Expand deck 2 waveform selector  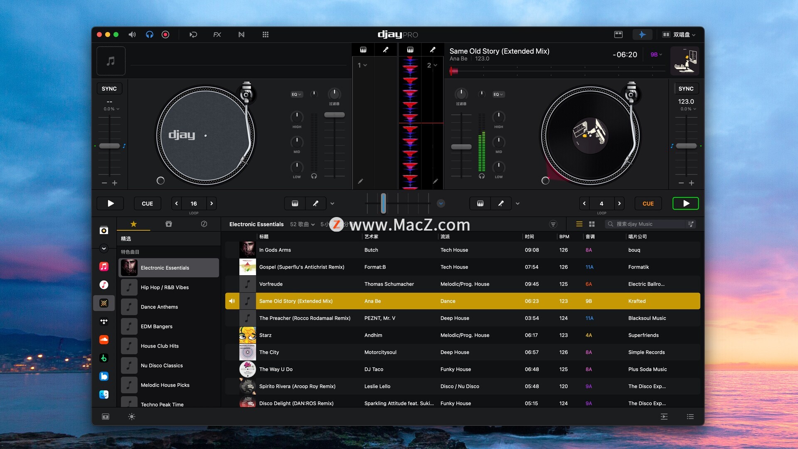(432, 65)
